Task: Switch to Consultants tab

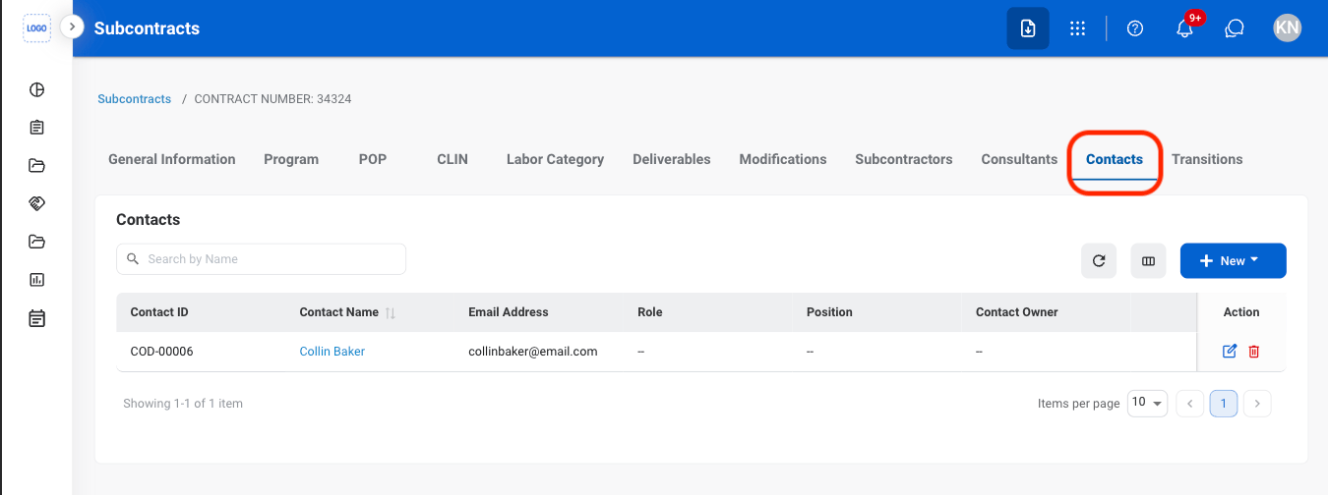Action: 1019,159
